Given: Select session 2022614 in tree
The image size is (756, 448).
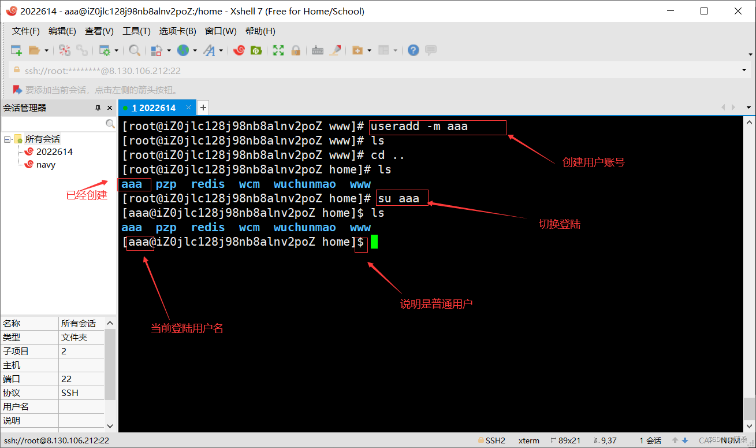Looking at the screenshot, I should click(x=54, y=152).
